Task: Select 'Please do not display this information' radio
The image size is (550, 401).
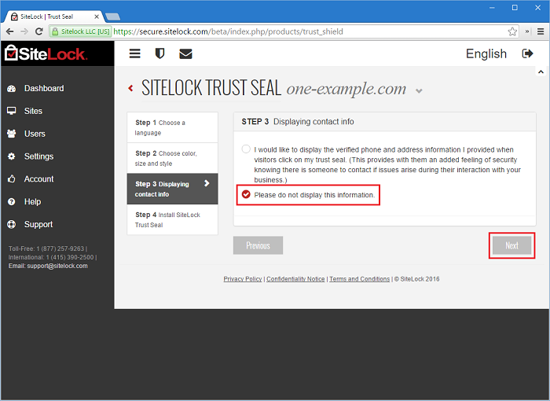Action: pos(246,194)
